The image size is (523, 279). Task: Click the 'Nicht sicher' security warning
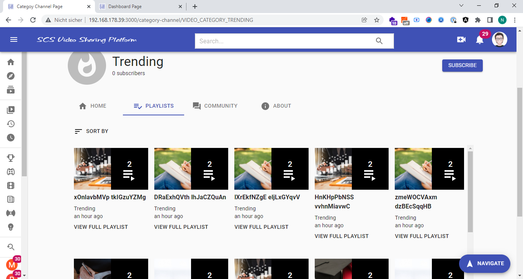click(64, 20)
